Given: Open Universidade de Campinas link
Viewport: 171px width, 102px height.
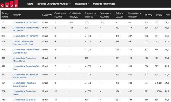Looking at the screenshot, I should (26, 36).
